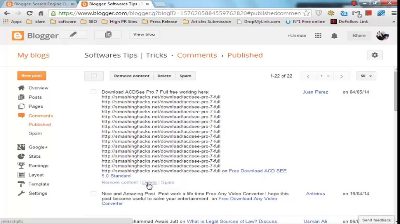Image resolution: width=400 pixels, height=224 pixels.
Task: Open the posts list icon button
Action: (108, 35)
